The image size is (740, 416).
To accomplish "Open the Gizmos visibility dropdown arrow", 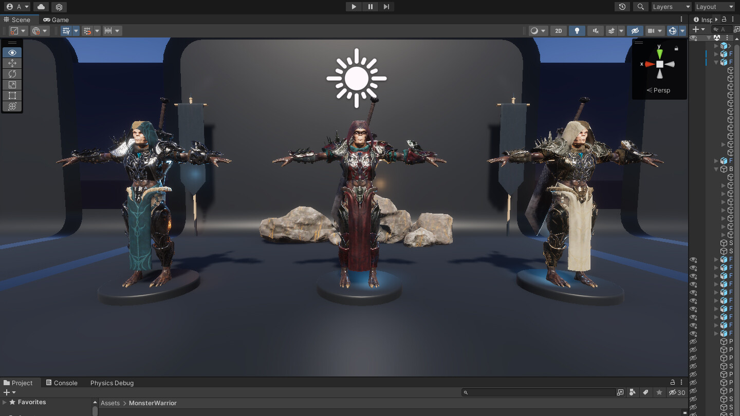I will tap(682, 30).
